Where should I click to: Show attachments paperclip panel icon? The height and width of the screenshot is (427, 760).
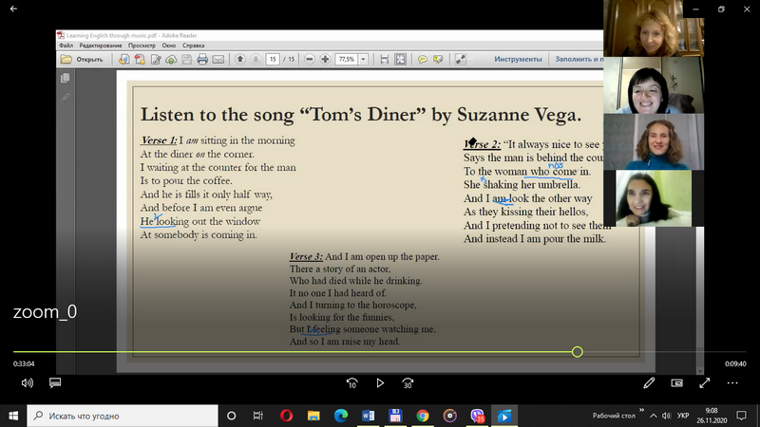pos(65,99)
